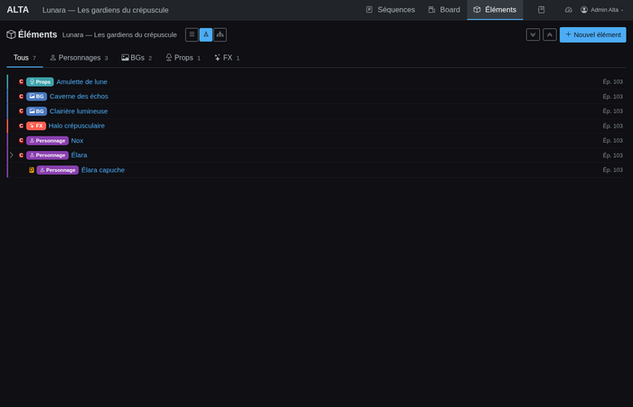Filter by Personnages tab
The width and height of the screenshot is (633, 407).
[78, 58]
